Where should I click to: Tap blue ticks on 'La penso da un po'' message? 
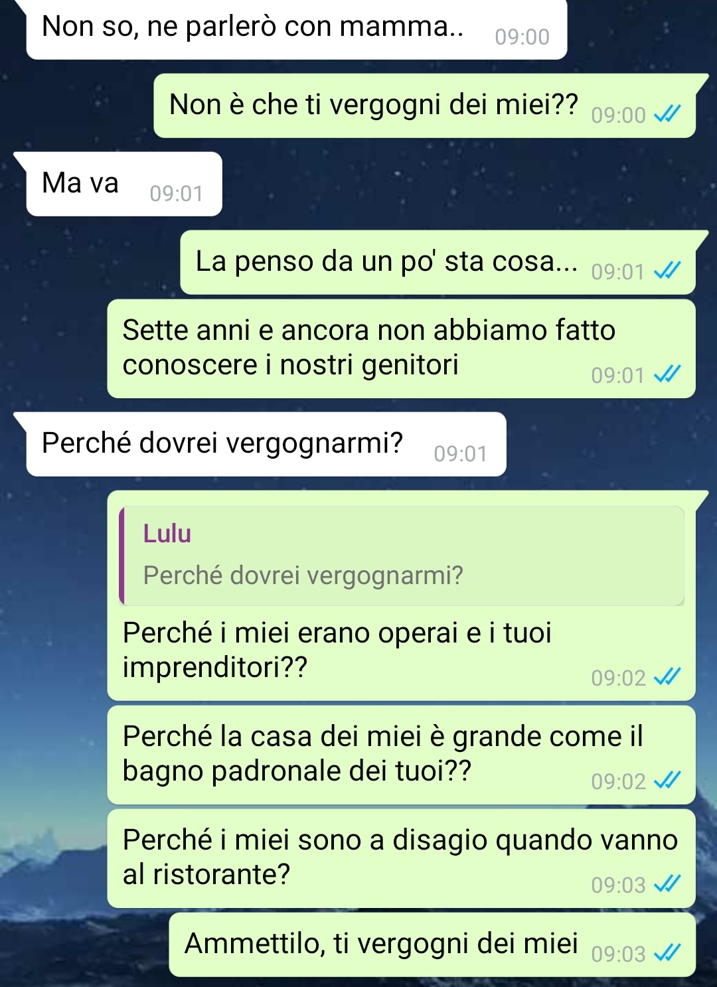pyautogui.click(x=667, y=271)
